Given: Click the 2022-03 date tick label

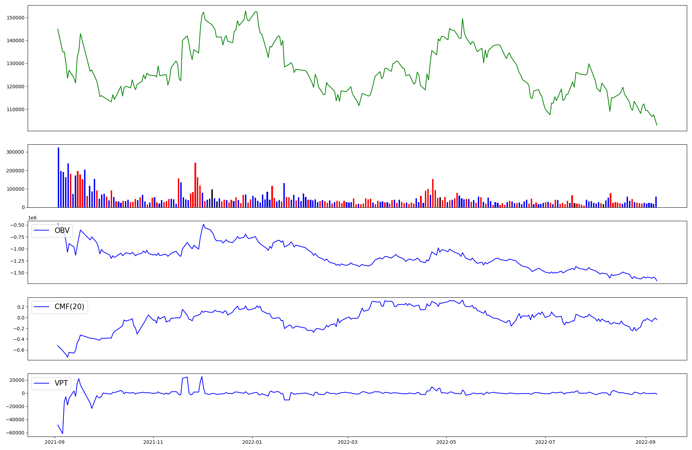Looking at the screenshot, I should click(x=347, y=442).
